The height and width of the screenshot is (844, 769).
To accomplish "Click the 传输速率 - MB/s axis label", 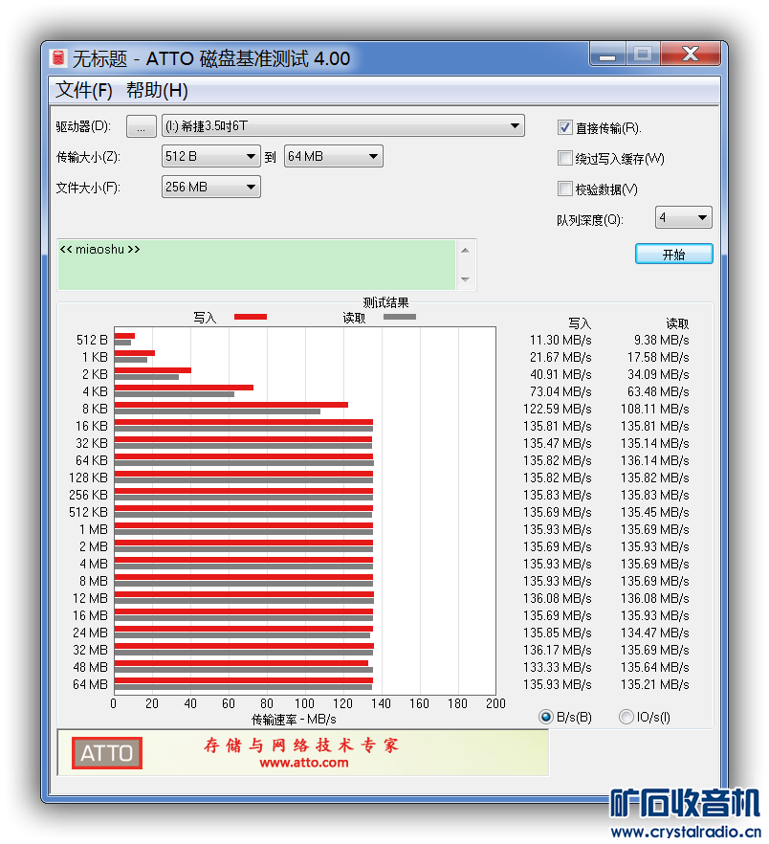I will point(294,720).
